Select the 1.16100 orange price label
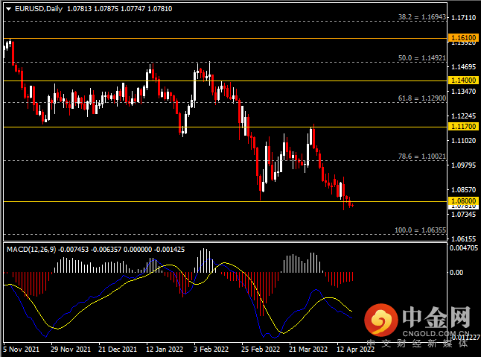This screenshot has height=357, width=481. (x=464, y=38)
